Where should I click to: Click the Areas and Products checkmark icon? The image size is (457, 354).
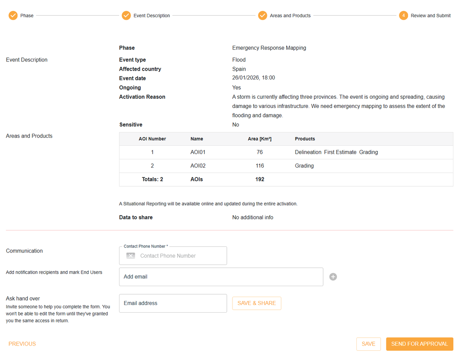pos(263,16)
